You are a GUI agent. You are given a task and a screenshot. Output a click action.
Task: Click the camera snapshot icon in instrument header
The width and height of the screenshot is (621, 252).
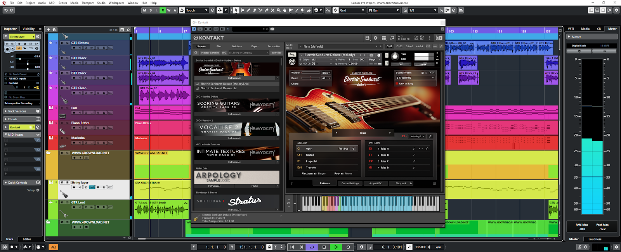click(371, 55)
